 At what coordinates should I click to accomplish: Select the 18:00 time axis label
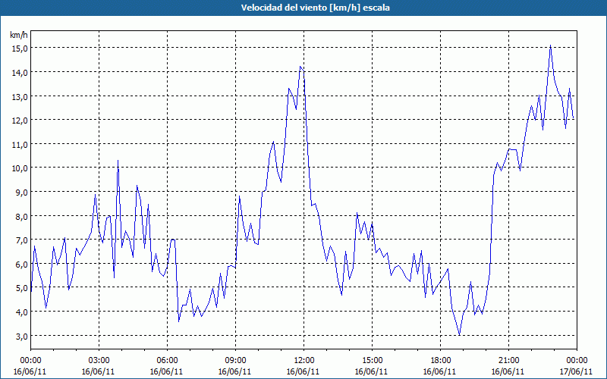pyautogui.click(x=440, y=360)
